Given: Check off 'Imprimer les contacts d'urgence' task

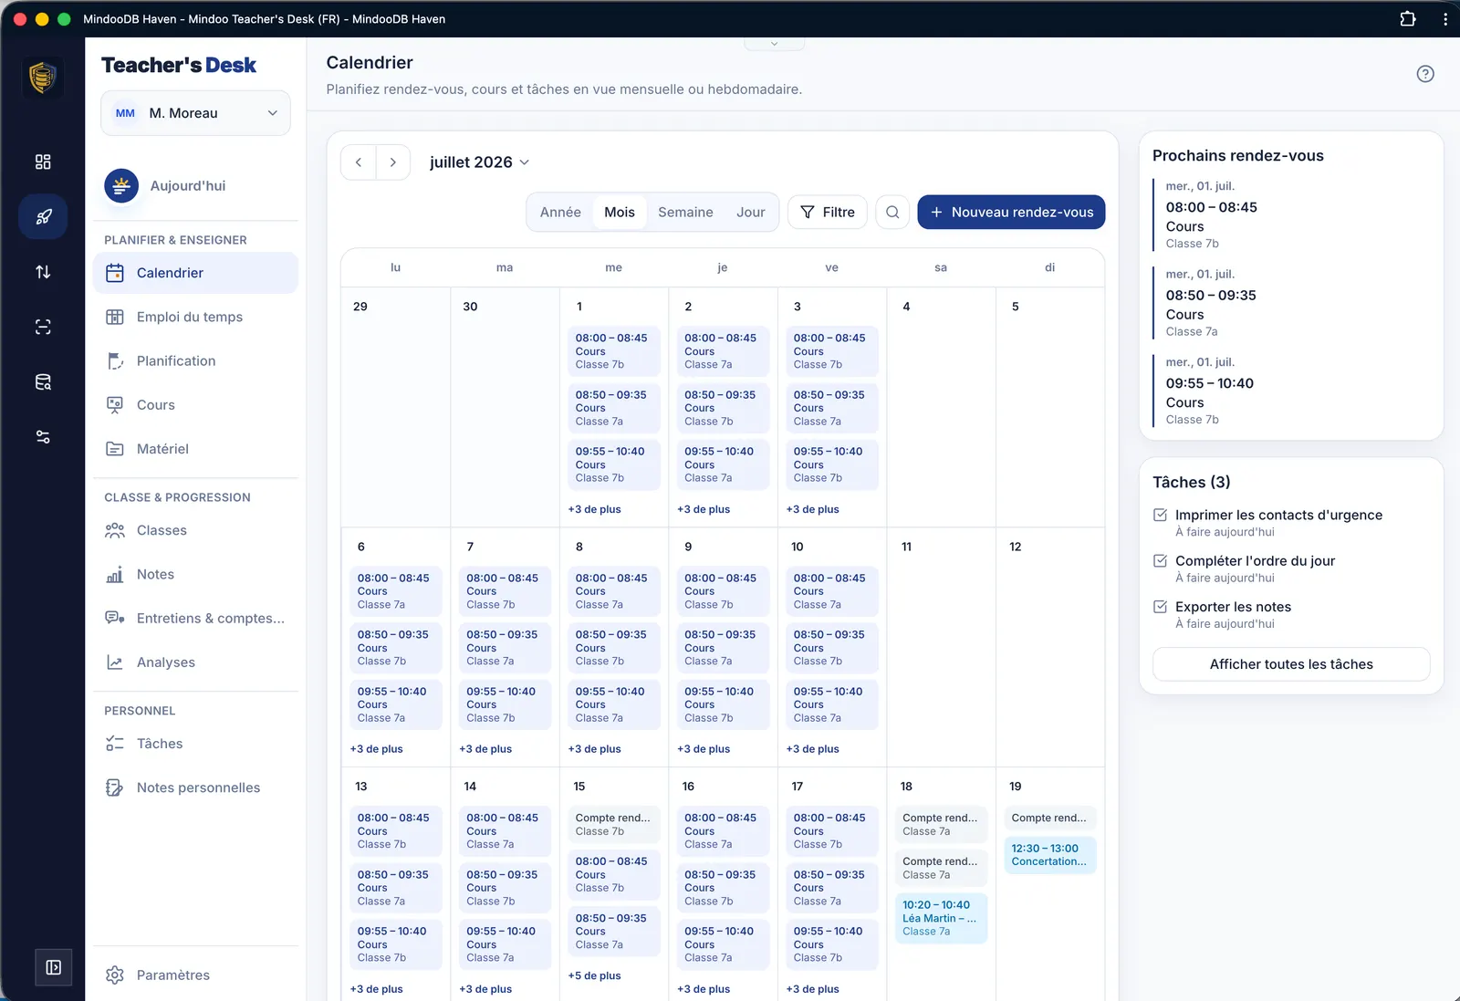Looking at the screenshot, I should pyautogui.click(x=1160, y=515).
